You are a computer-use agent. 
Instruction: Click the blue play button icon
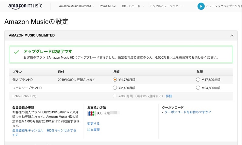click(201, 6)
